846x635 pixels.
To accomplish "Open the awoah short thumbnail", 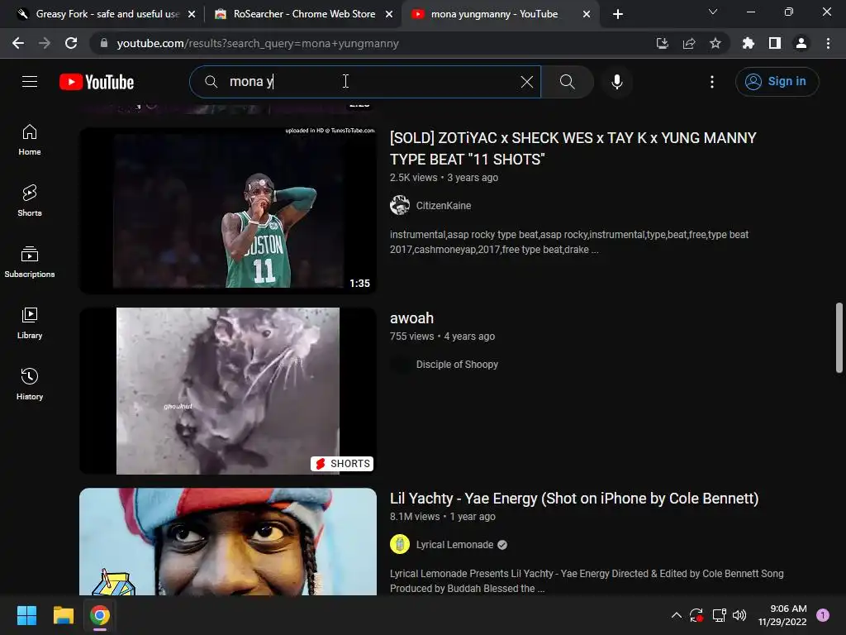I will (x=228, y=391).
